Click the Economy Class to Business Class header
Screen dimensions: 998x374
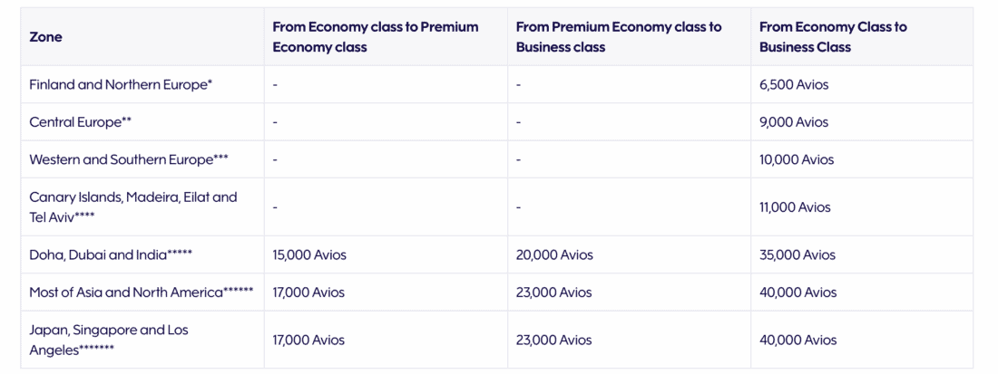[x=833, y=37]
